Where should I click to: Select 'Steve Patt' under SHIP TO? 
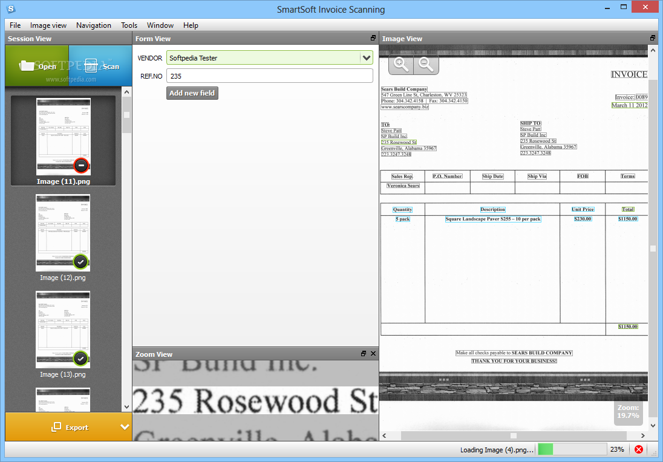coord(531,129)
